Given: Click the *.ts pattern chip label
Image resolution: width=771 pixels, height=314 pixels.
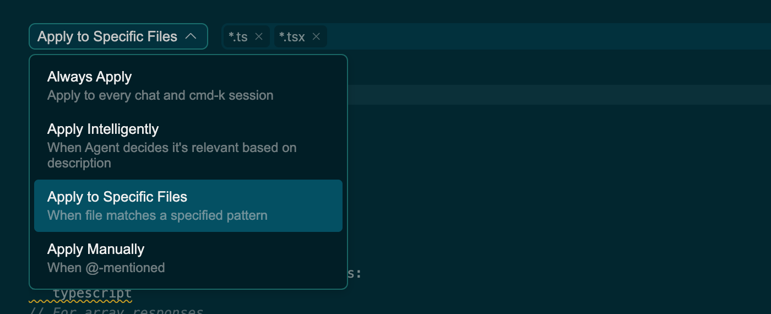Looking at the screenshot, I should [238, 37].
